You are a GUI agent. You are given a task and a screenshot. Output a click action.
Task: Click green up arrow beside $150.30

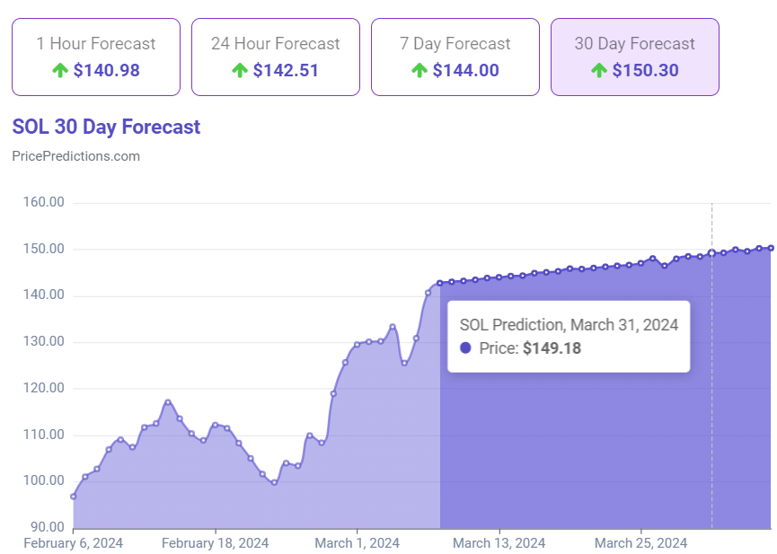point(599,70)
